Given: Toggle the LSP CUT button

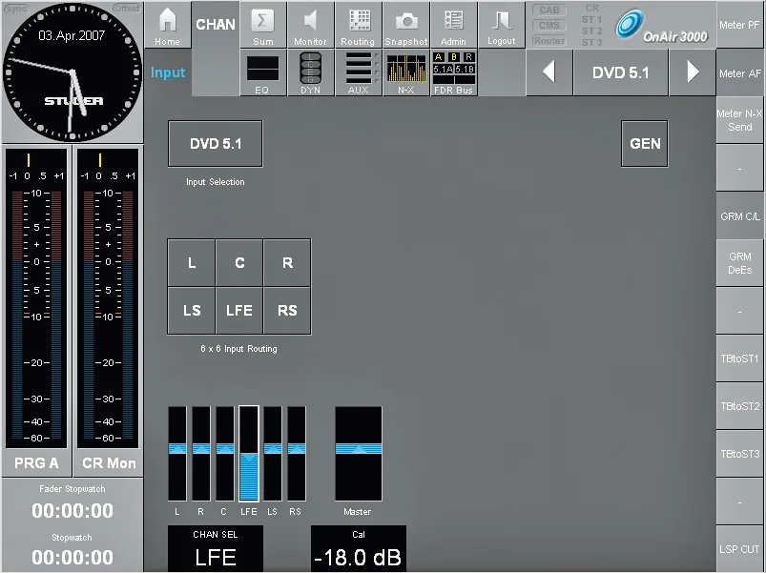Looking at the screenshot, I should click(739, 548).
